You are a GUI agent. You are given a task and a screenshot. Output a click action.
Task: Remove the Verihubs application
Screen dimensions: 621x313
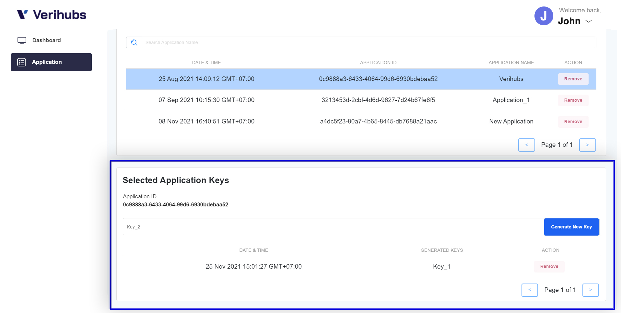(x=573, y=79)
